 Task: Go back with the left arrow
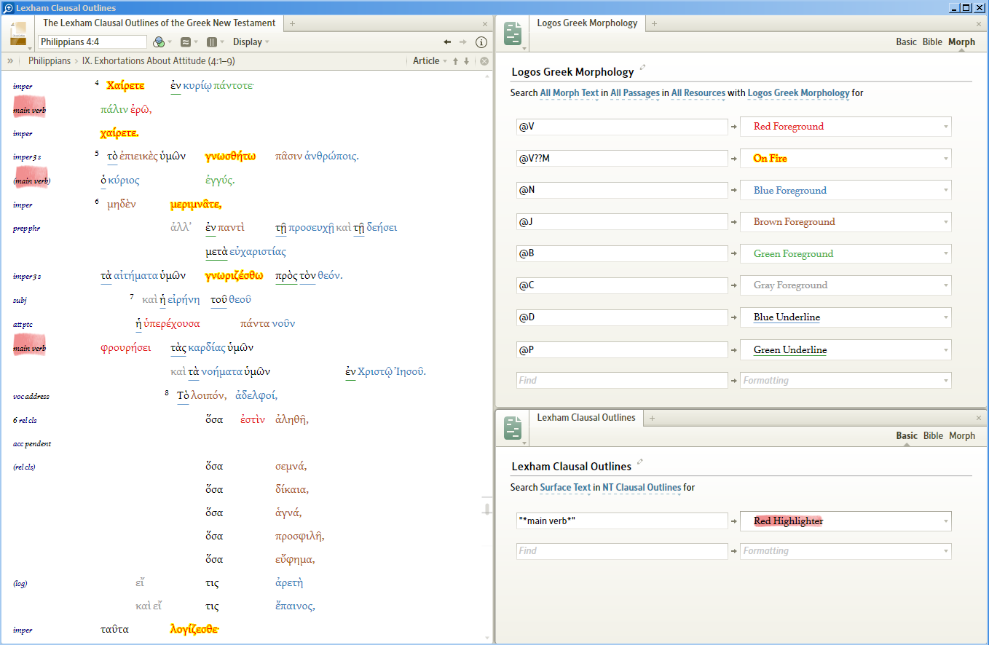coord(447,42)
